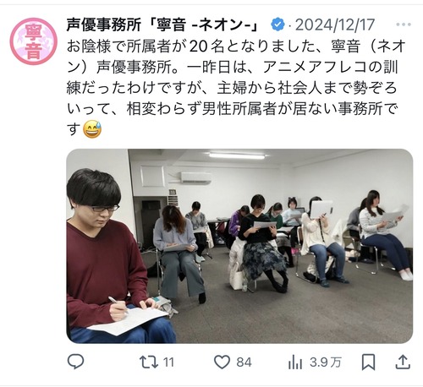The image size is (423, 387).
Task: Open the three-dot more options menu
Action: (404, 25)
